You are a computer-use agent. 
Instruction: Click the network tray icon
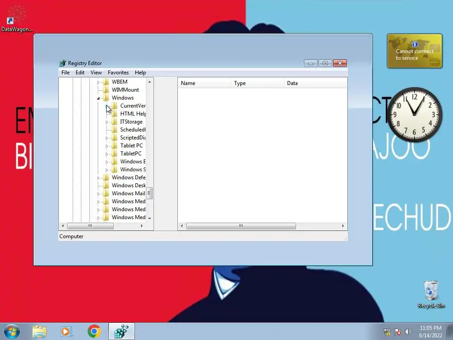pyautogui.click(x=387, y=332)
